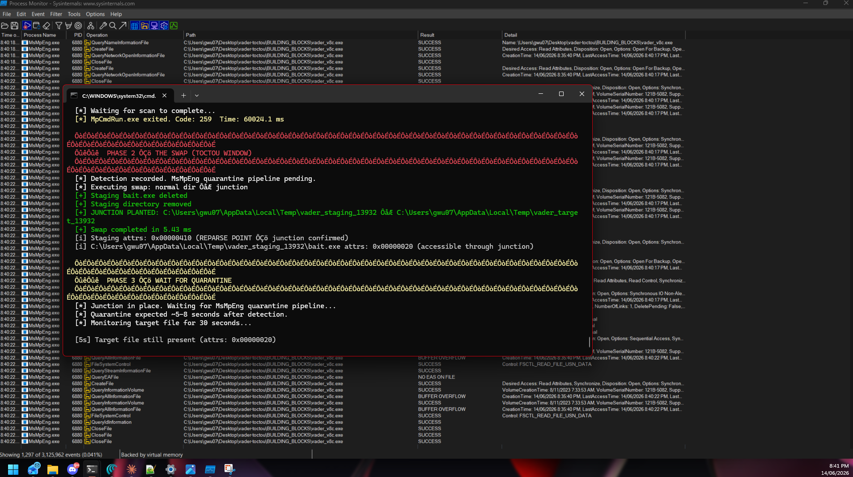Screen dimensions: 853x477
Task: Toggle Autoscroll in the toolbar
Action: (x=37, y=26)
